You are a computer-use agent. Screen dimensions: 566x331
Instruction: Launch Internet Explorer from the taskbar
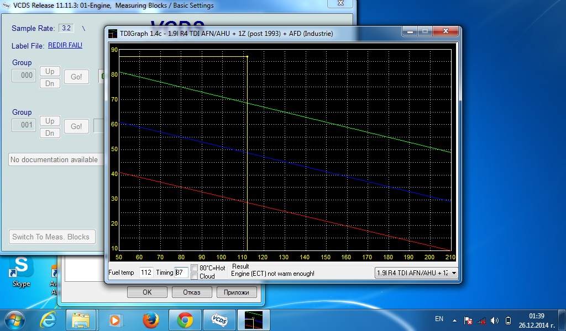coord(49,319)
